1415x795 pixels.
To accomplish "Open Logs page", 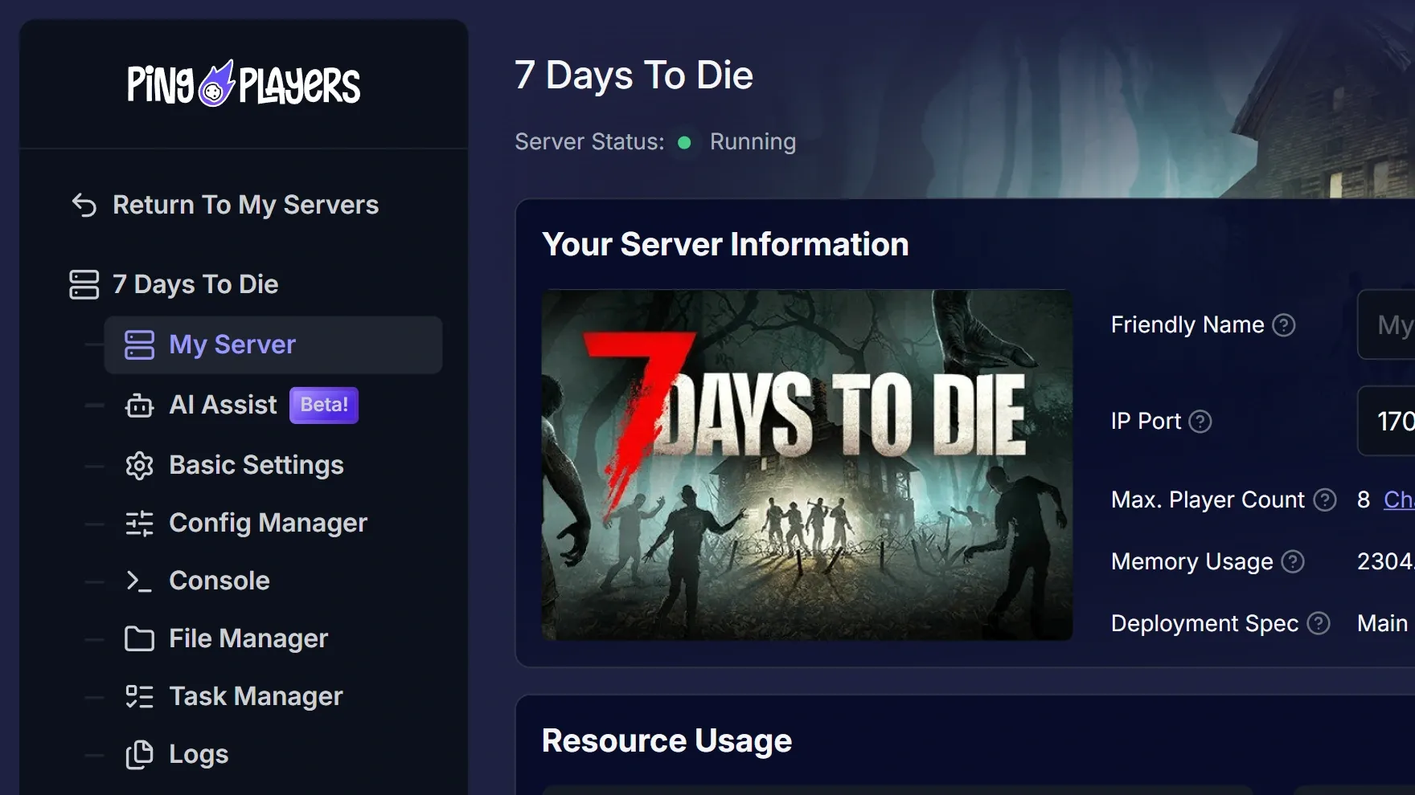I will tap(199, 754).
